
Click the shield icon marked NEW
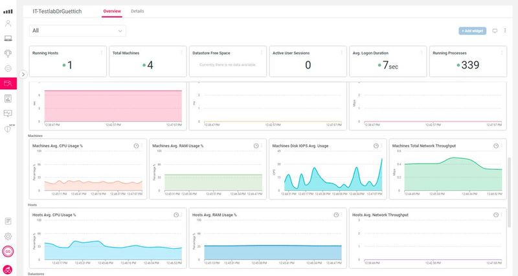[8, 128]
